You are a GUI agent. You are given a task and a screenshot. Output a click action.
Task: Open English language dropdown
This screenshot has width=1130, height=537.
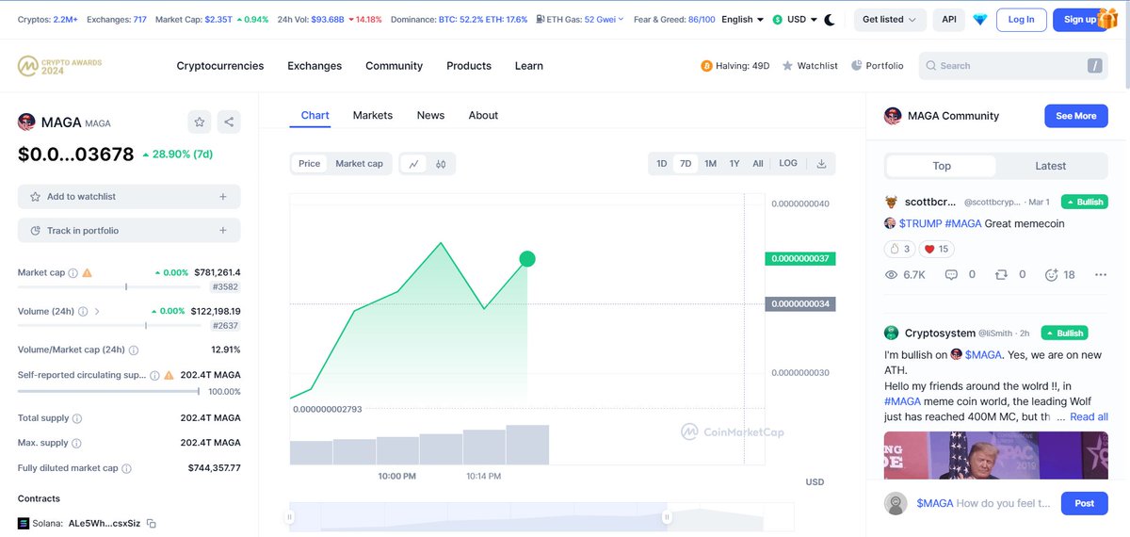click(x=742, y=19)
